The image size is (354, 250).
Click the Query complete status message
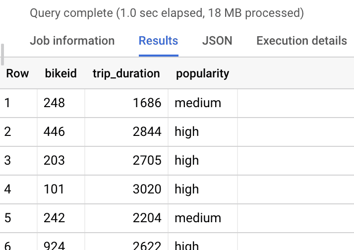(167, 13)
